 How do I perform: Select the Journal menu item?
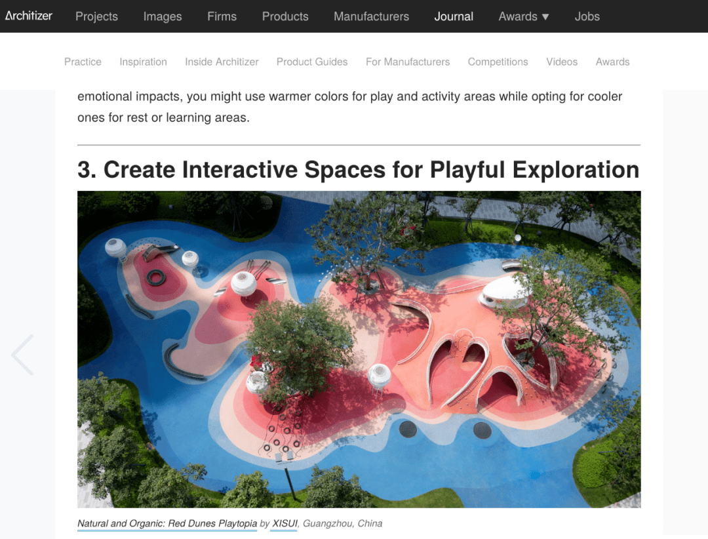coord(454,16)
